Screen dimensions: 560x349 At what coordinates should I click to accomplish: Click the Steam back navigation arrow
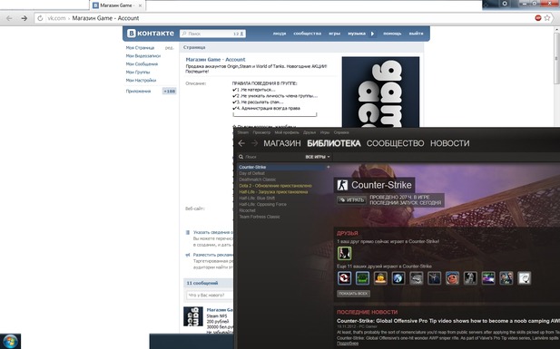click(x=241, y=143)
